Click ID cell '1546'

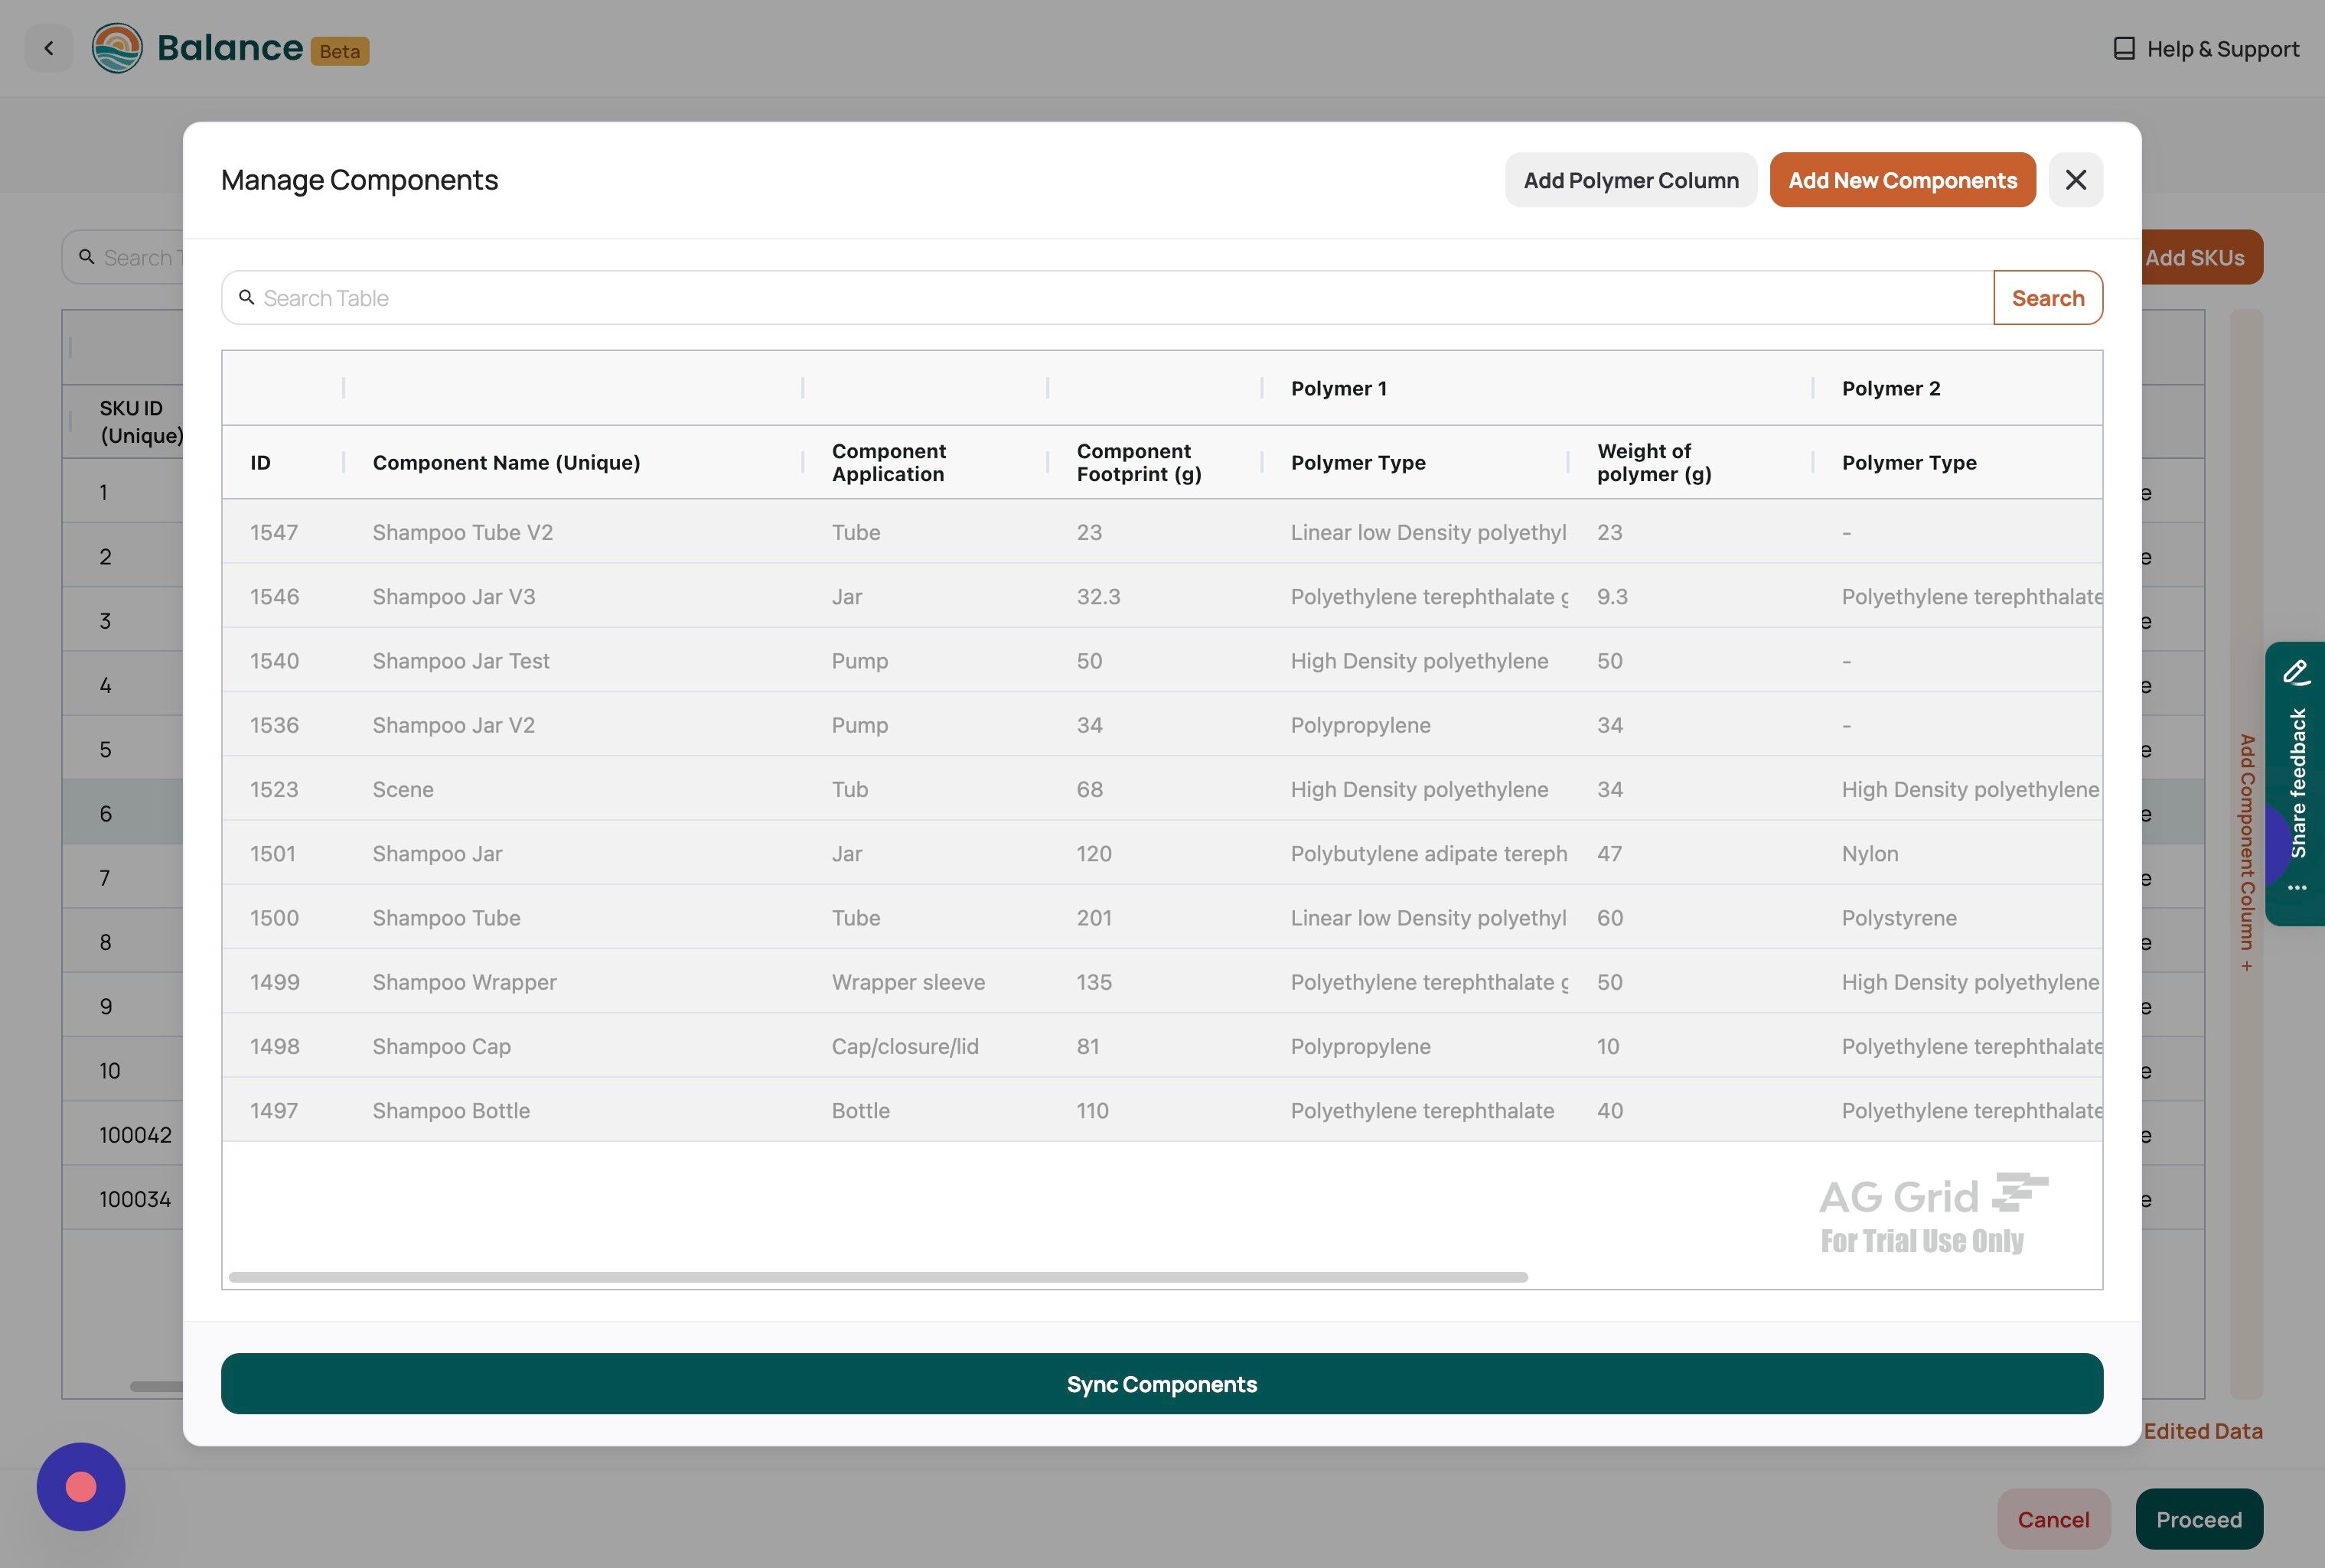tap(274, 597)
